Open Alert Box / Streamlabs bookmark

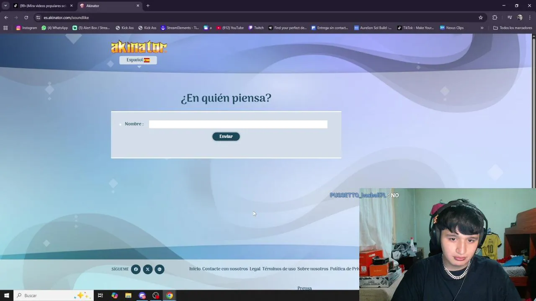(91, 28)
